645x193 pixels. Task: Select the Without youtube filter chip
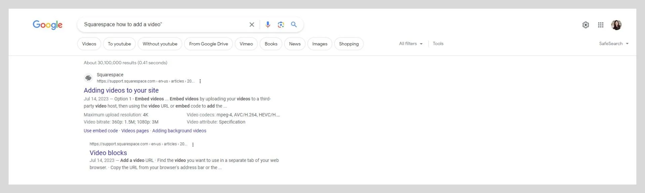160,44
